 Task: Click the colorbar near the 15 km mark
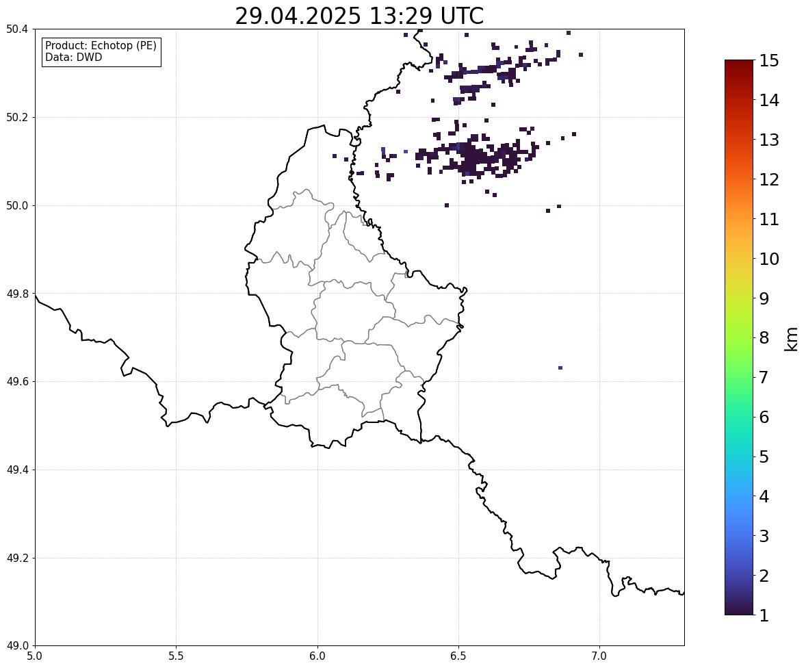[x=739, y=62]
